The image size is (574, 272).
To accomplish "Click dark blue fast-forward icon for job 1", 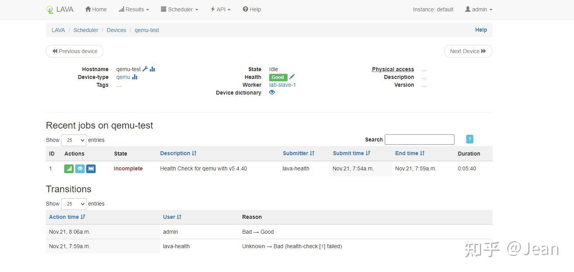I will [x=91, y=169].
